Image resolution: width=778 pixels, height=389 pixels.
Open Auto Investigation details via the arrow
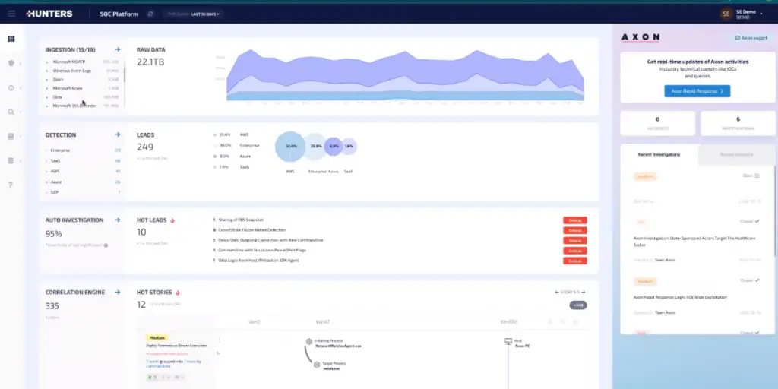pos(118,220)
